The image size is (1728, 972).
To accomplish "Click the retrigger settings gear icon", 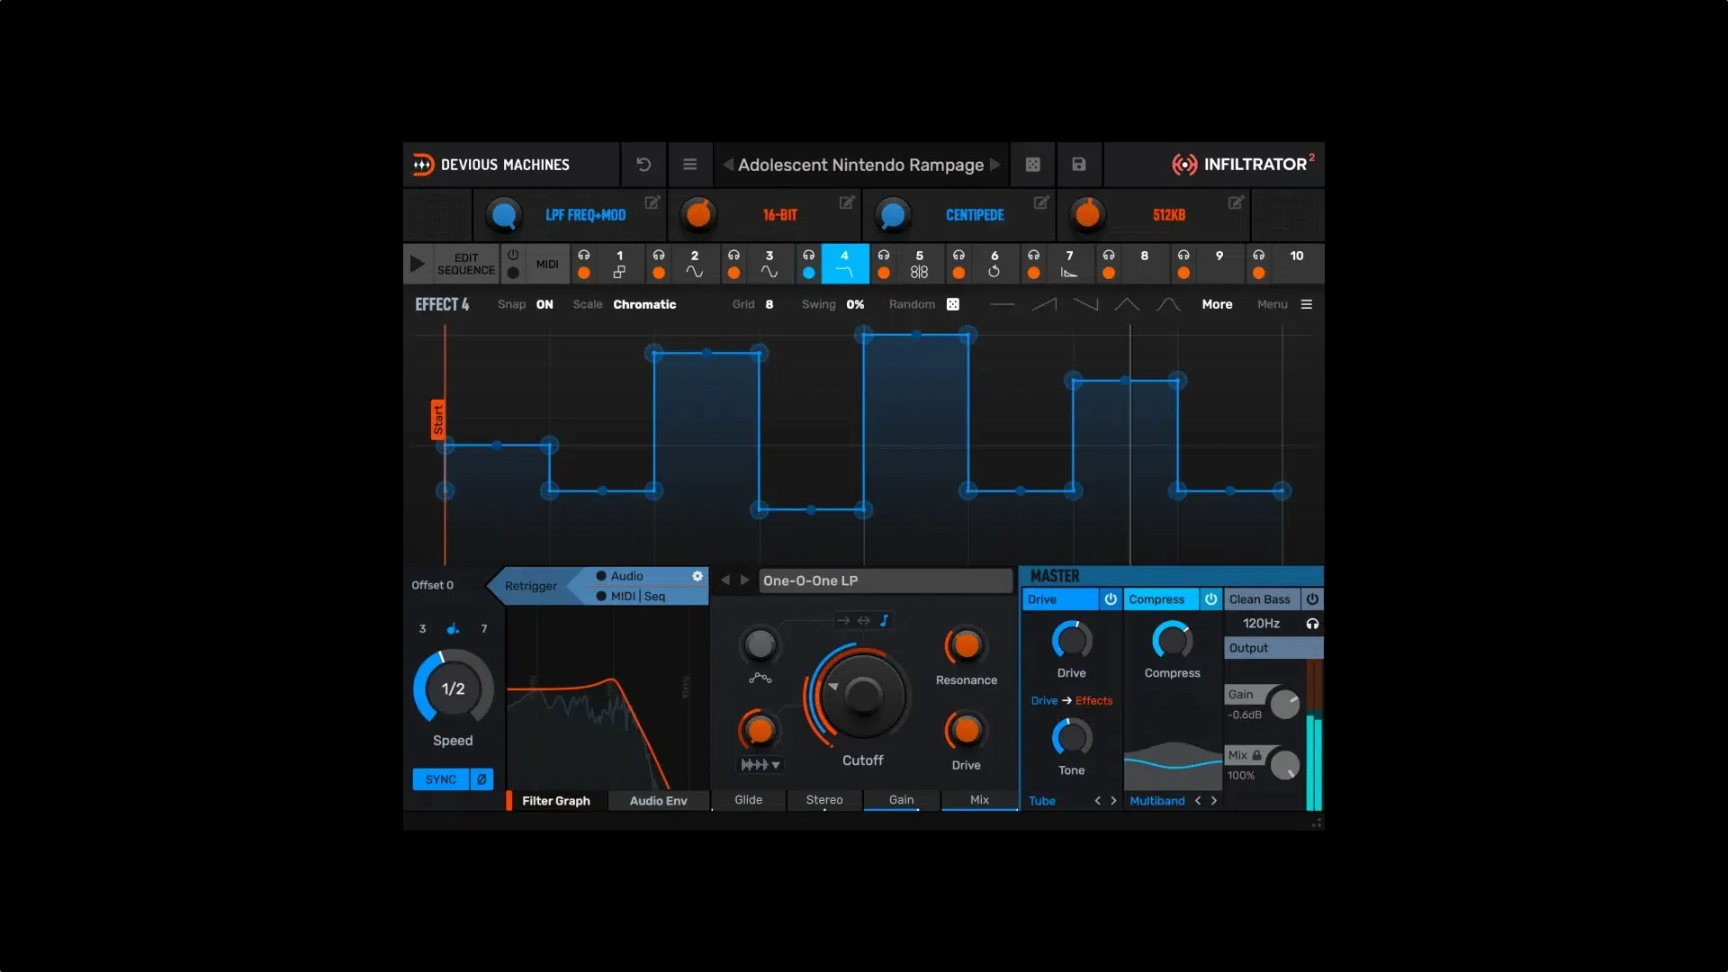I will coord(697,576).
